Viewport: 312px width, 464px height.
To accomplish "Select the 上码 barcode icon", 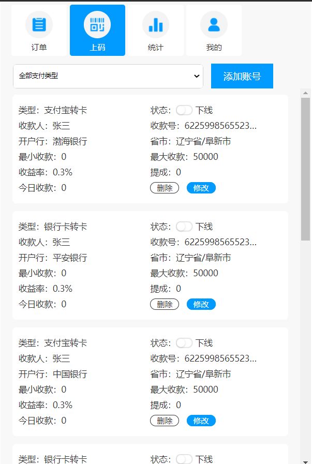I will pos(97,24).
